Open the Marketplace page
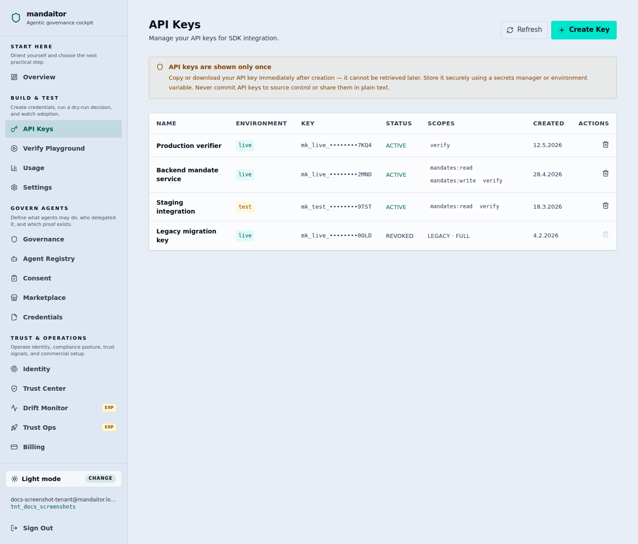The width and height of the screenshot is (638, 544). pyautogui.click(x=63, y=298)
